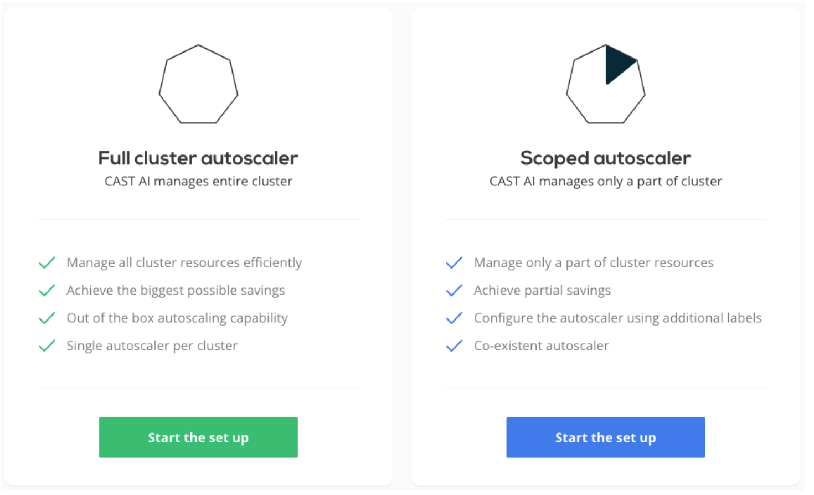Click 'CAST AI manages only a part' subtitle
Image resolution: width=814 pixels, height=495 pixels.
coord(605,182)
